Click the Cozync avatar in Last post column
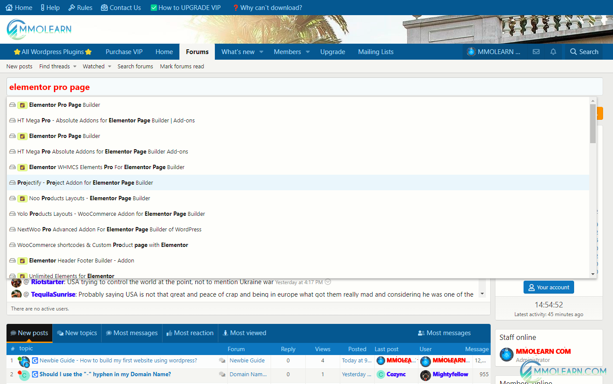This screenshot has height=384, width=613. click(381, 374)
